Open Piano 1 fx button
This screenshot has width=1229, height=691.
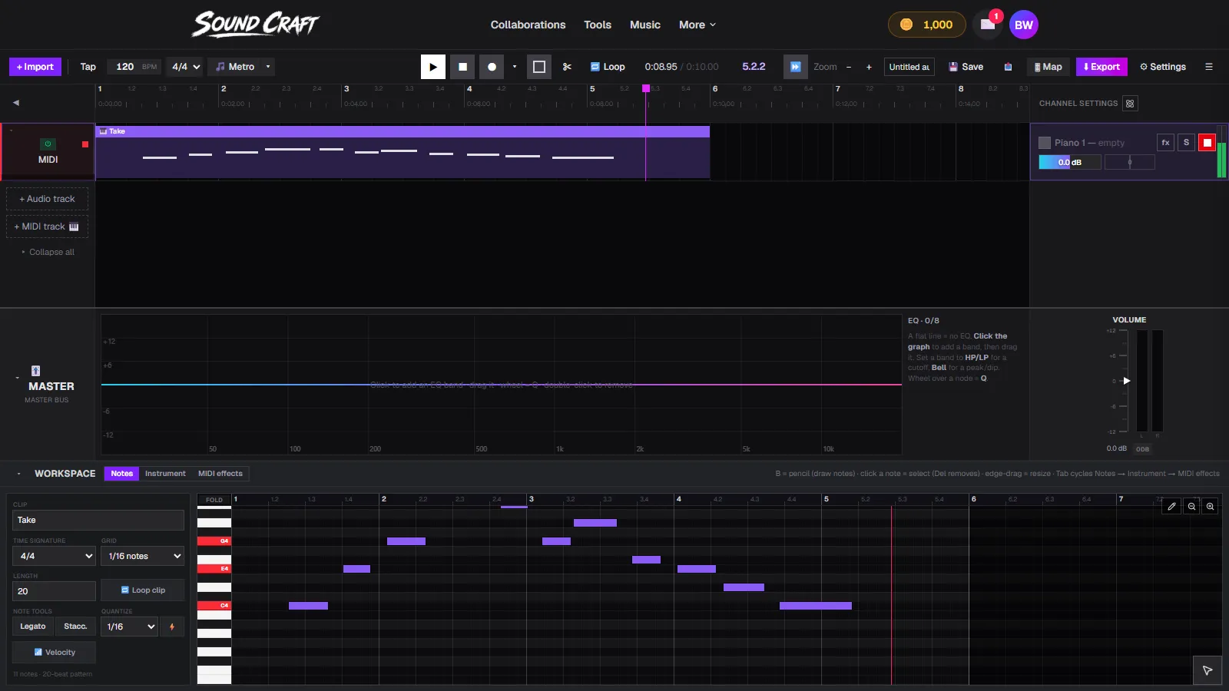(x=1165, y=142)
